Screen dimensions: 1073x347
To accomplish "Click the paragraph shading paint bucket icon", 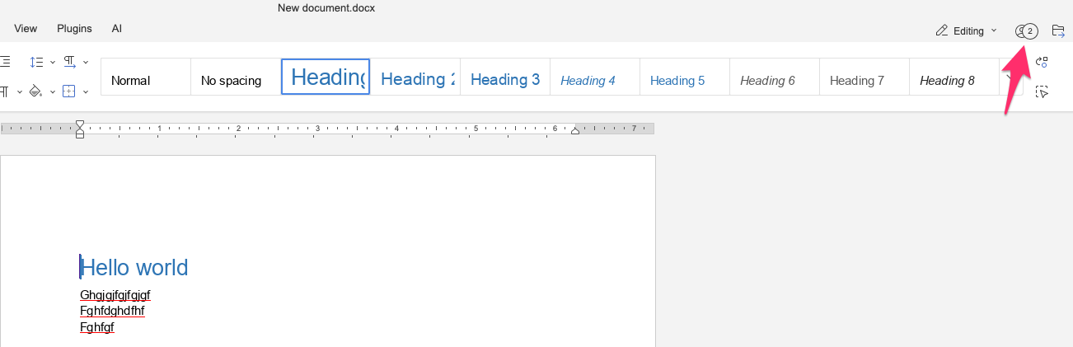I will pyautogui.click(x=35, y=91).
